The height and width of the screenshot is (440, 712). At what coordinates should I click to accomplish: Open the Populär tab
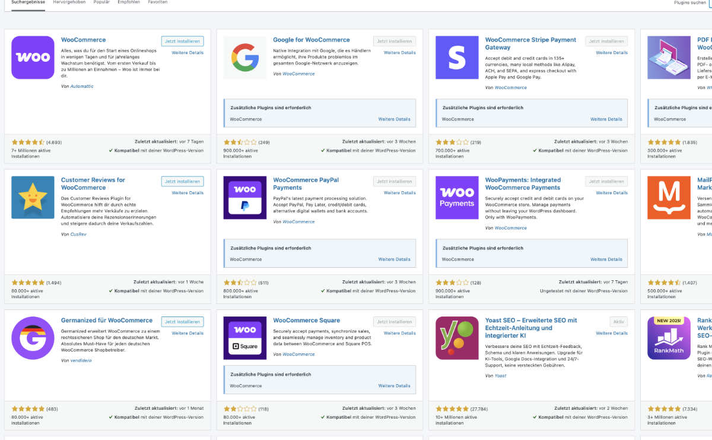pyautogui.click(x=101, y=2)
